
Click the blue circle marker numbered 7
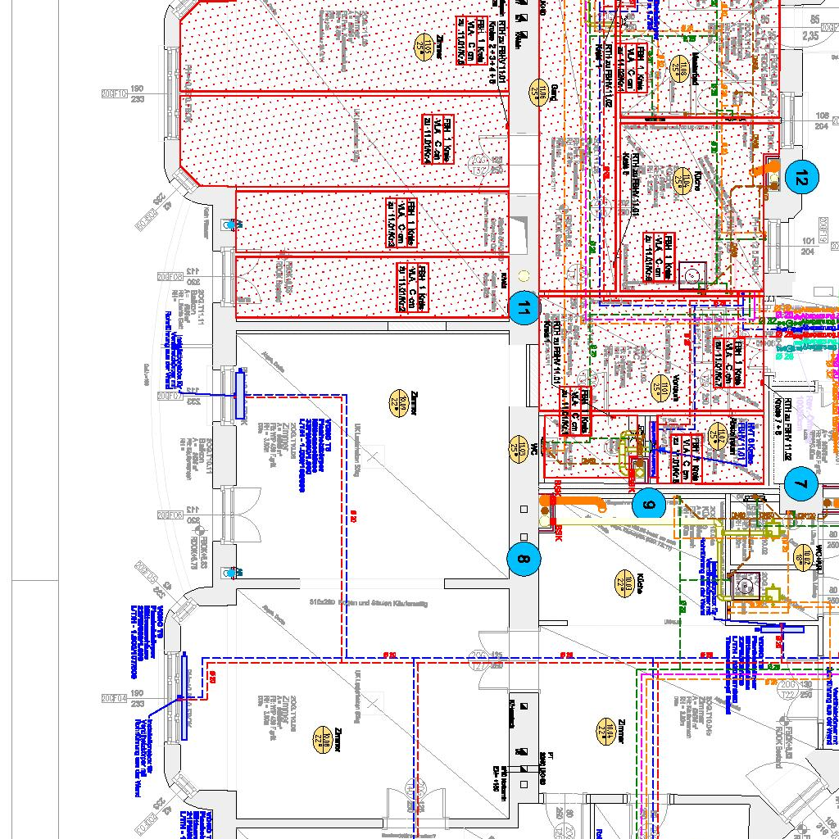click(801, 483)
